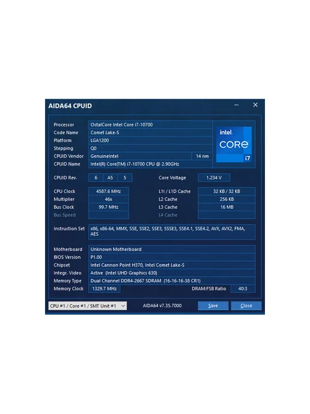Click the Motherboard value Unknown Motherboard
Viewport: 310px width, 414px height.
172,249
